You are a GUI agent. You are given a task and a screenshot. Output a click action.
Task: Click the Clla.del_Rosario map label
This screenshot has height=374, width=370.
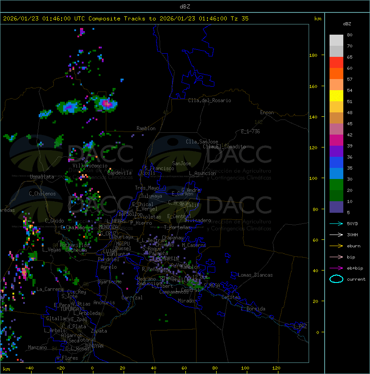(x=209, y=100)
